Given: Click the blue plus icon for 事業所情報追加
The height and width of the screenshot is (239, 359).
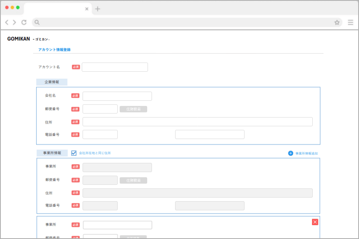Looking at the screenshot, I should tap(290, 153).
